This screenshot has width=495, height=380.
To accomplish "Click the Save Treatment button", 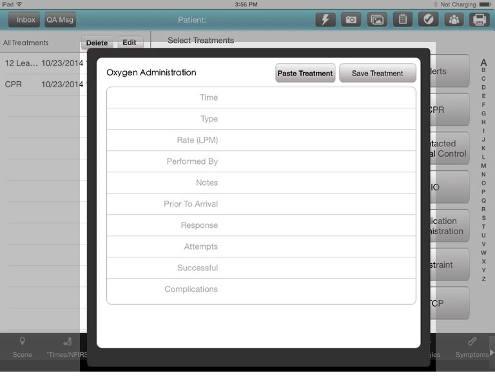I will coord(377,73).
